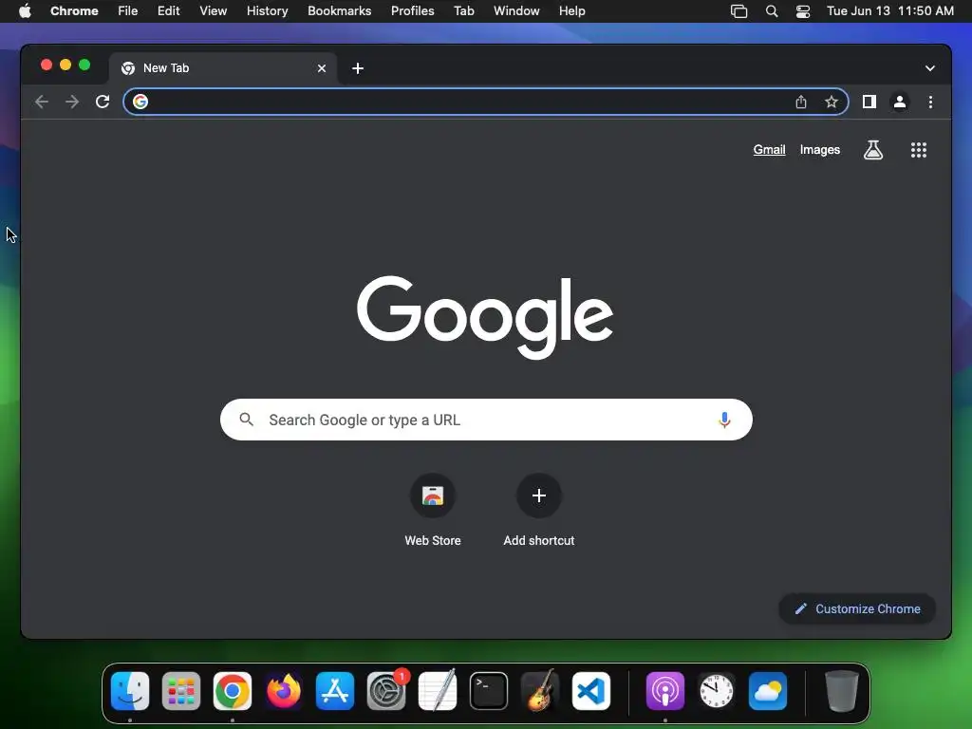Click the browser forward arrow
972x729 pixels.
72,102
